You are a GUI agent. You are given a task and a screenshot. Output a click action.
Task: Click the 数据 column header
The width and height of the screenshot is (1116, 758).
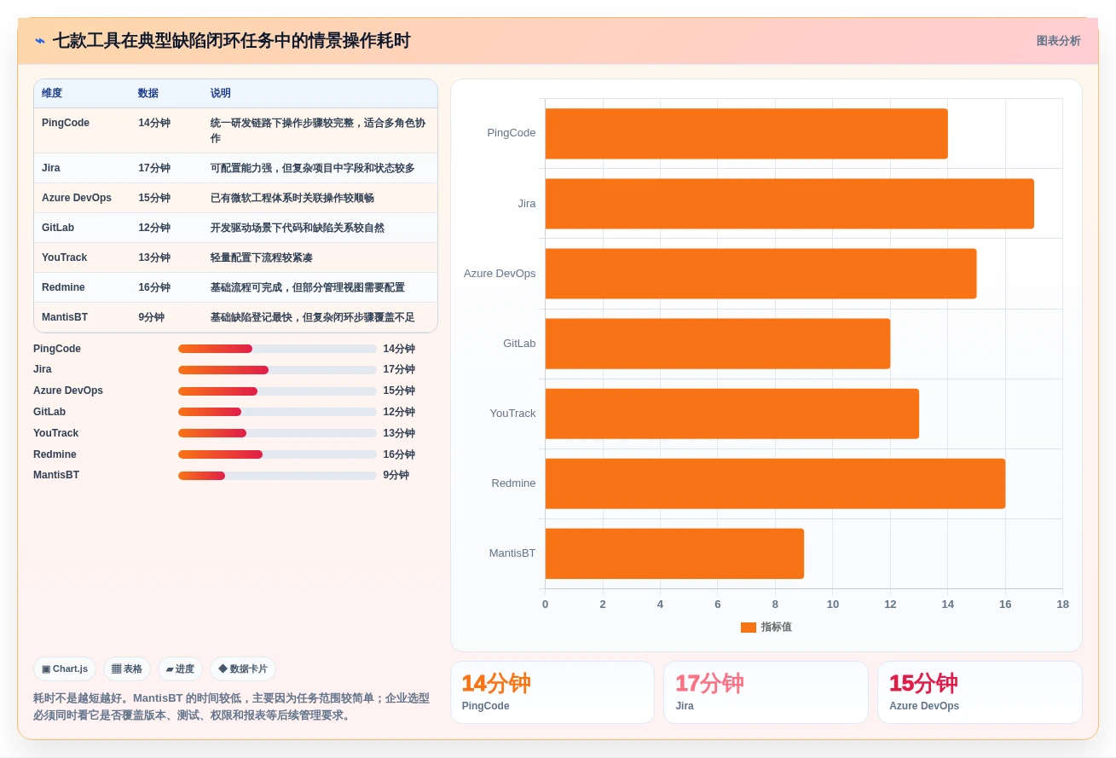coord(148,94)
